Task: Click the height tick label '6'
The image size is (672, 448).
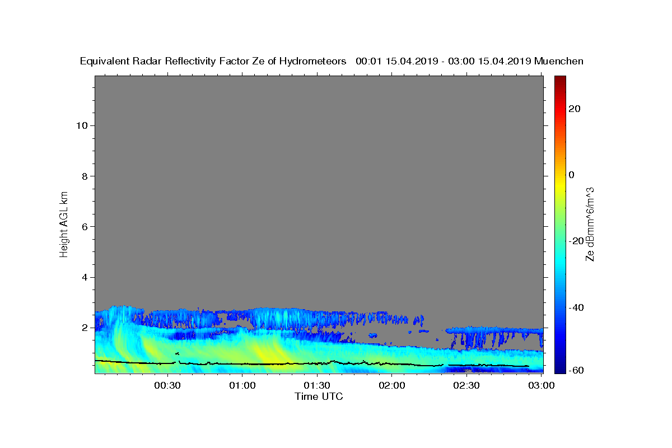Action: click(84, 227)
